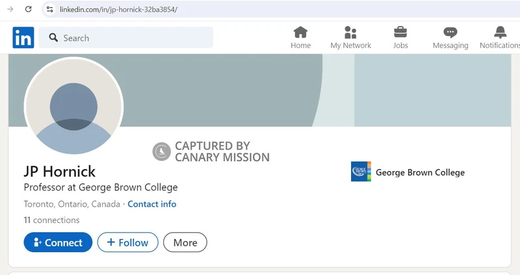520x275 pixels.
Task: Click the LinkedIn logo
Action: [x=23, y=38]
